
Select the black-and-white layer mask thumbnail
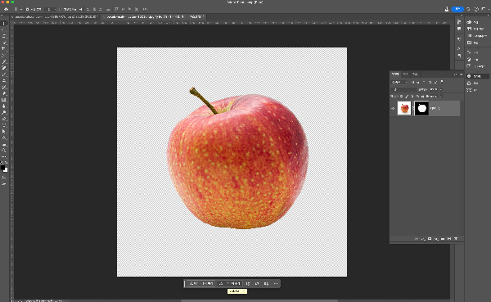pos(421,108)
